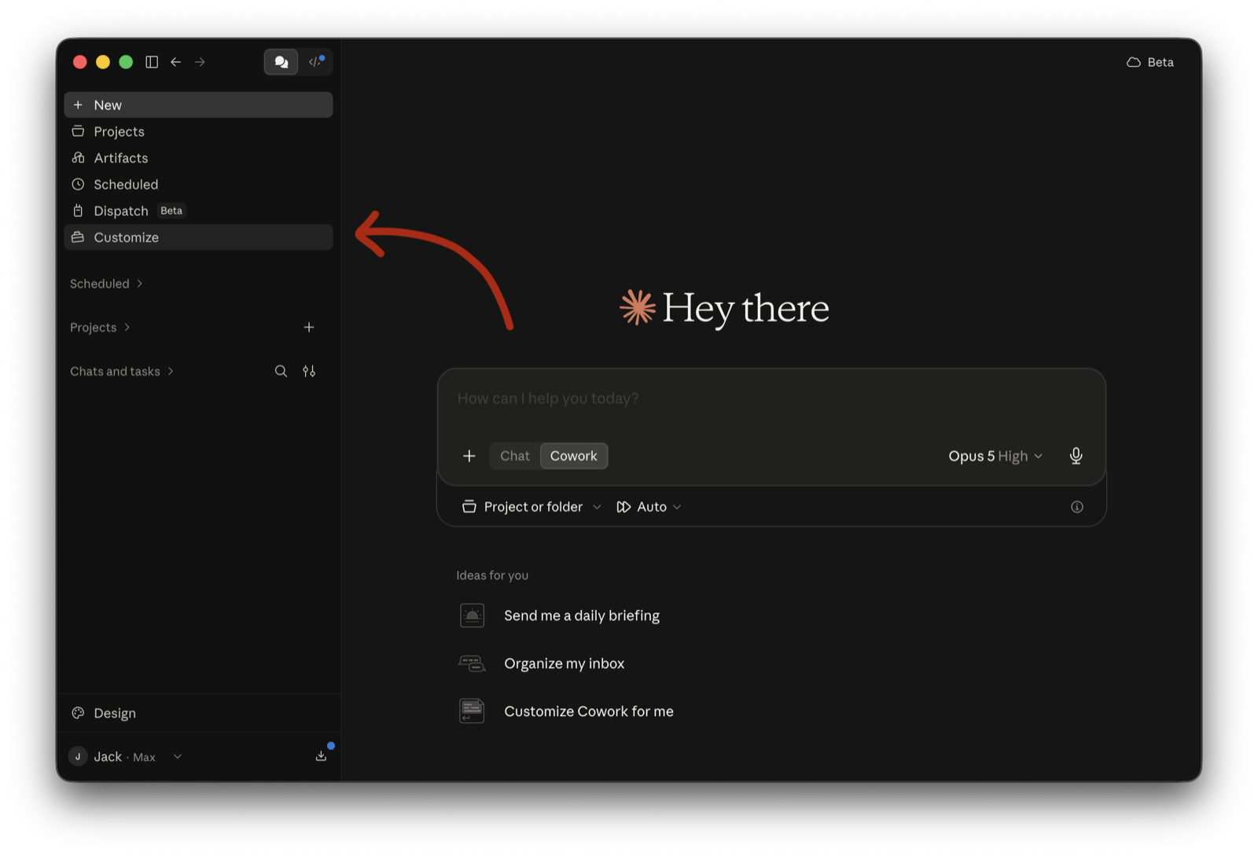Open Projects in the sidebar
Screen dimensions: 1258x856
(198, 131)
